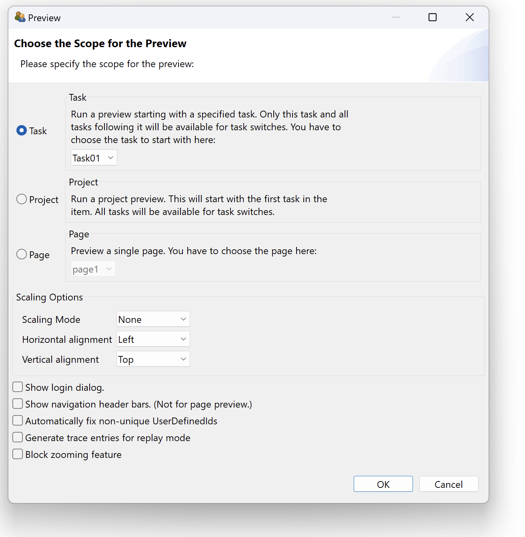Image resolution: width=525 pixels, height=537 pixels.
Task: Click the Cancel button
Action: coord(449,484)
